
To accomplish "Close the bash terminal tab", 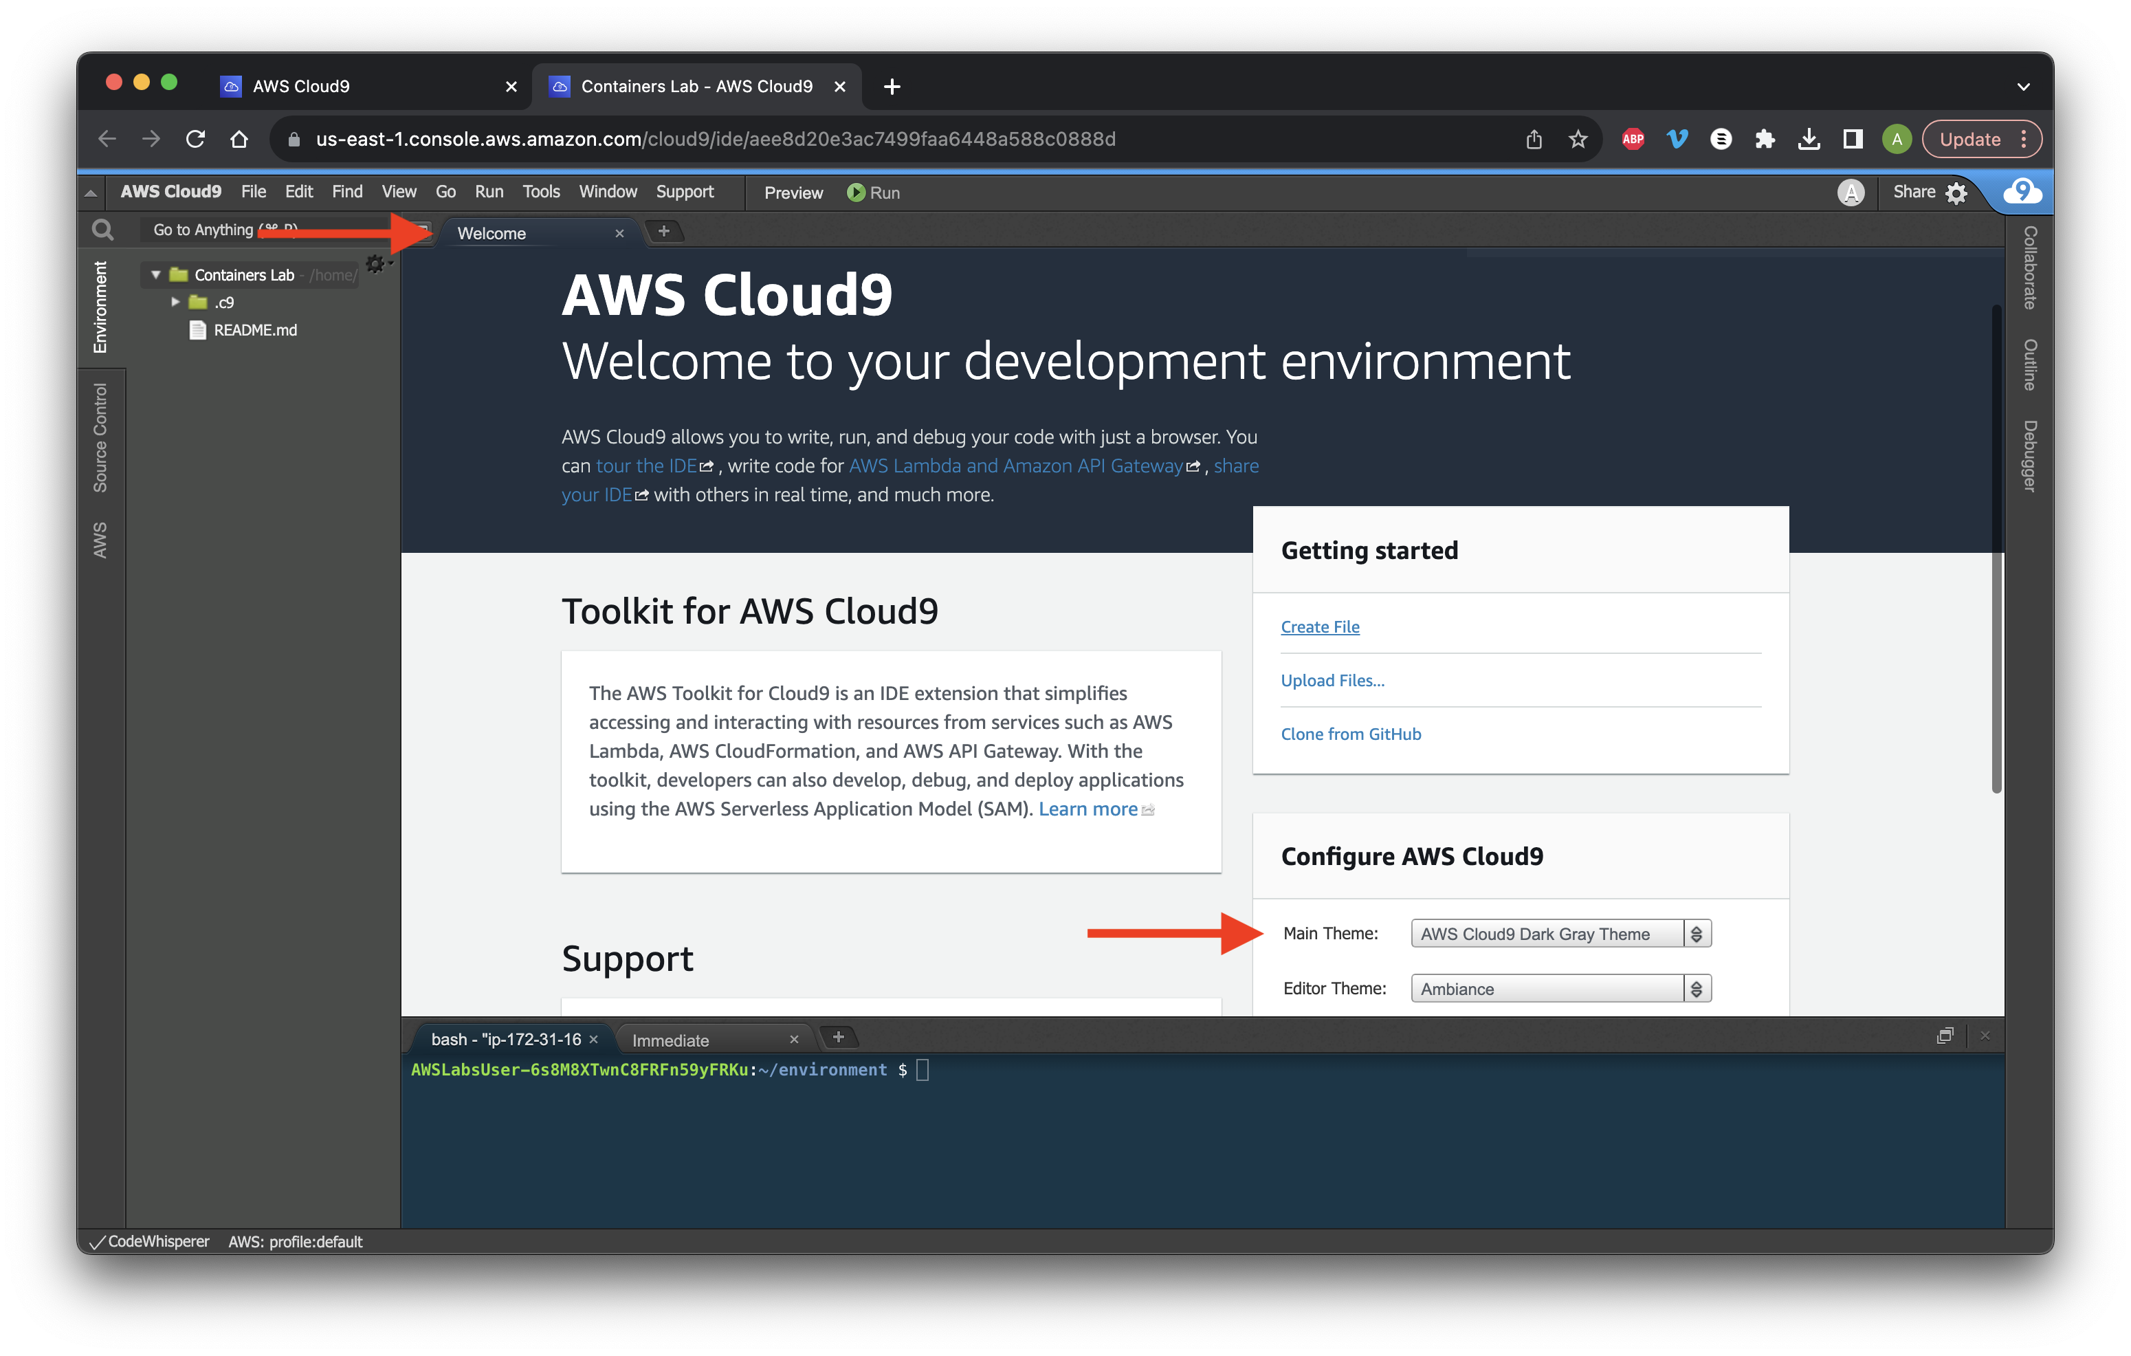I will 594,1039.
